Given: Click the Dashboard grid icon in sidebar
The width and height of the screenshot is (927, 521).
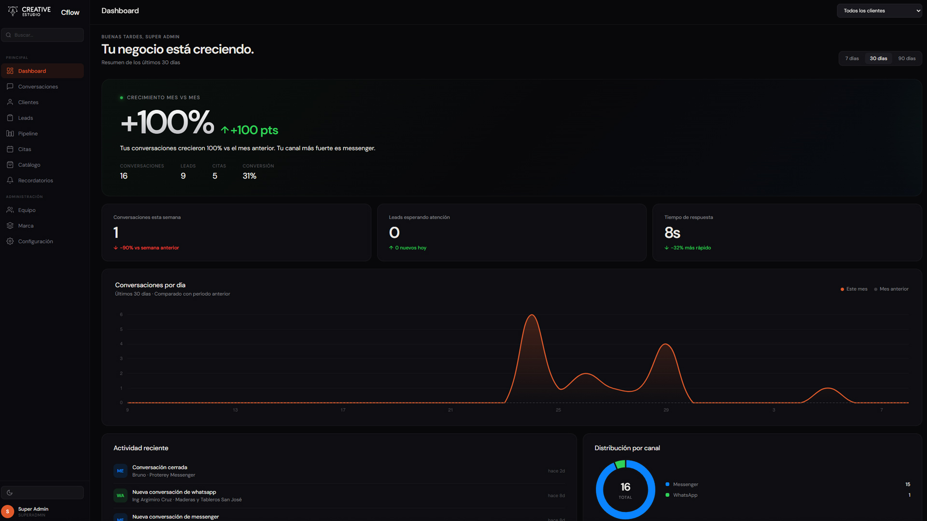Looking at the screenshot, I should click(x=10, y=71).
